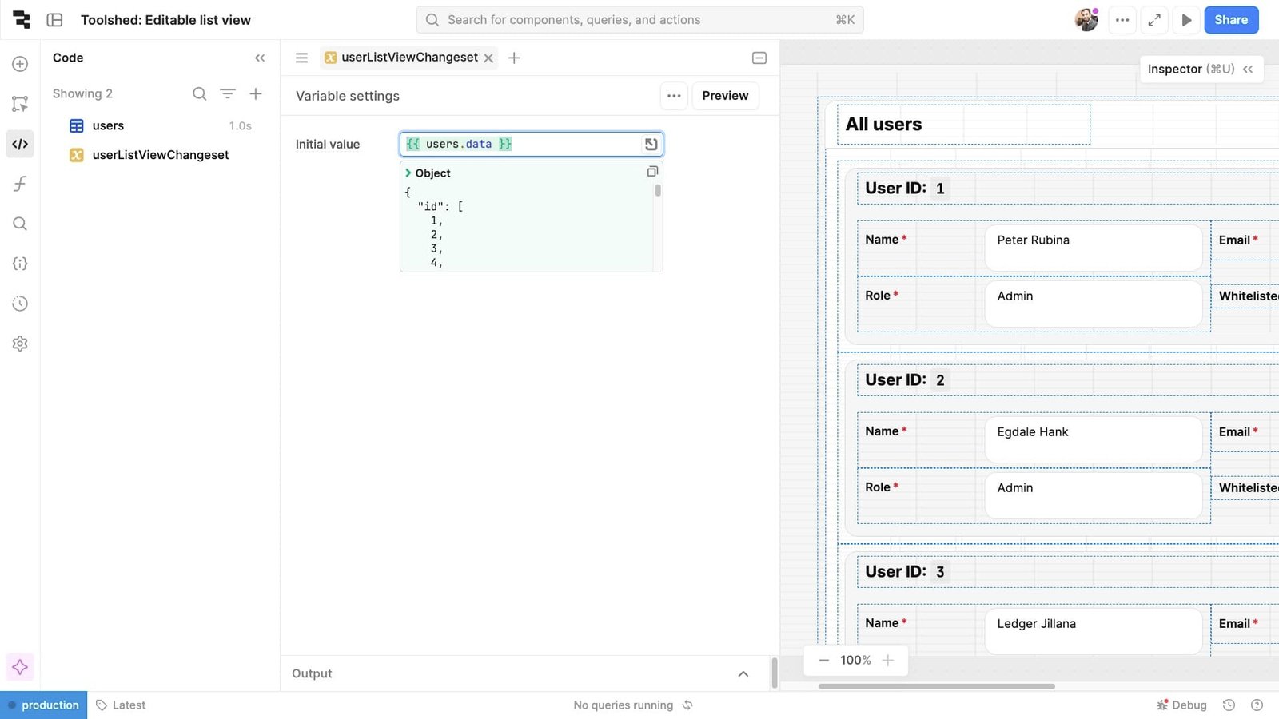
Task: Minimize the code editor pane icon
Action: [x=759, y=58]
